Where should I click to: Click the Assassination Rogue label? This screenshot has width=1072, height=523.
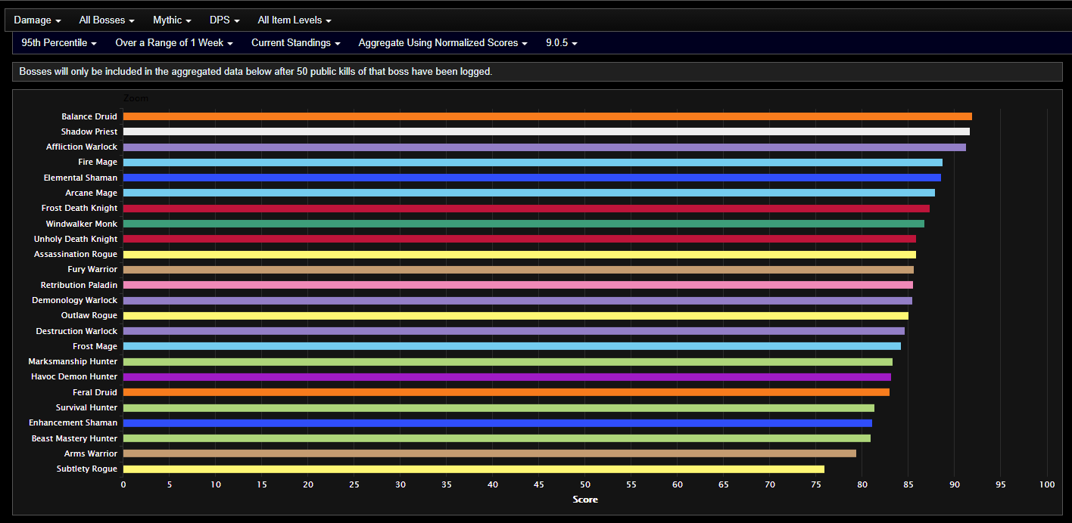coord(76,255)
